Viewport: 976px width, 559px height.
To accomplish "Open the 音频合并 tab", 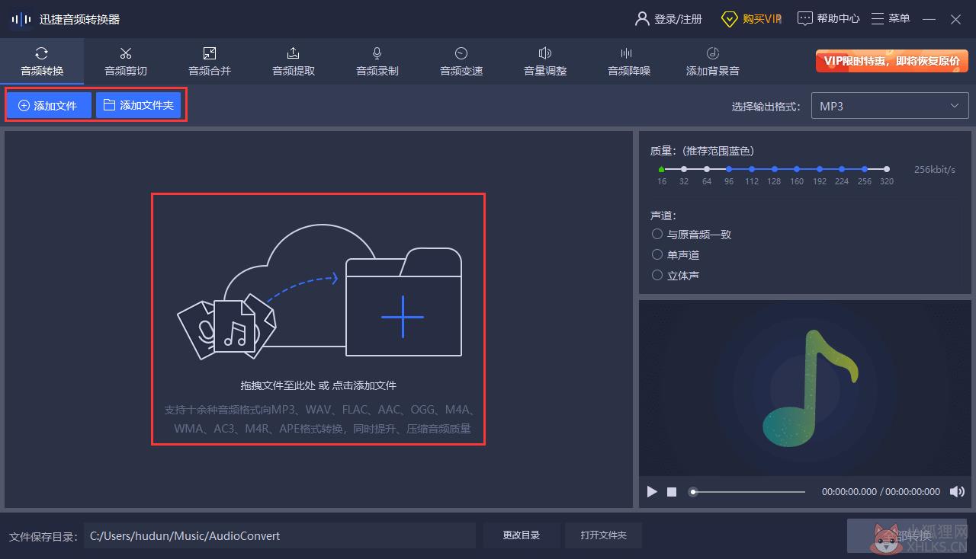I will click(x=210, y=62).
